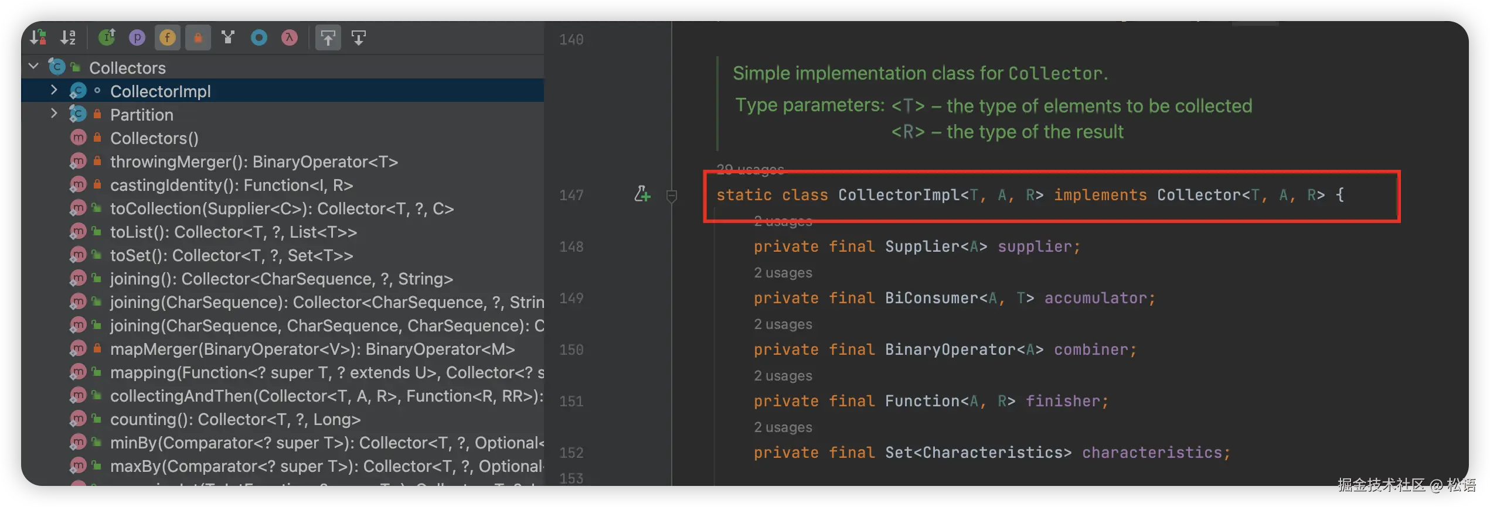Click fold marker beside CollectorImpl class declaration
The image size is (1490, 507).
pyautogui.click(x=672, y=196)
